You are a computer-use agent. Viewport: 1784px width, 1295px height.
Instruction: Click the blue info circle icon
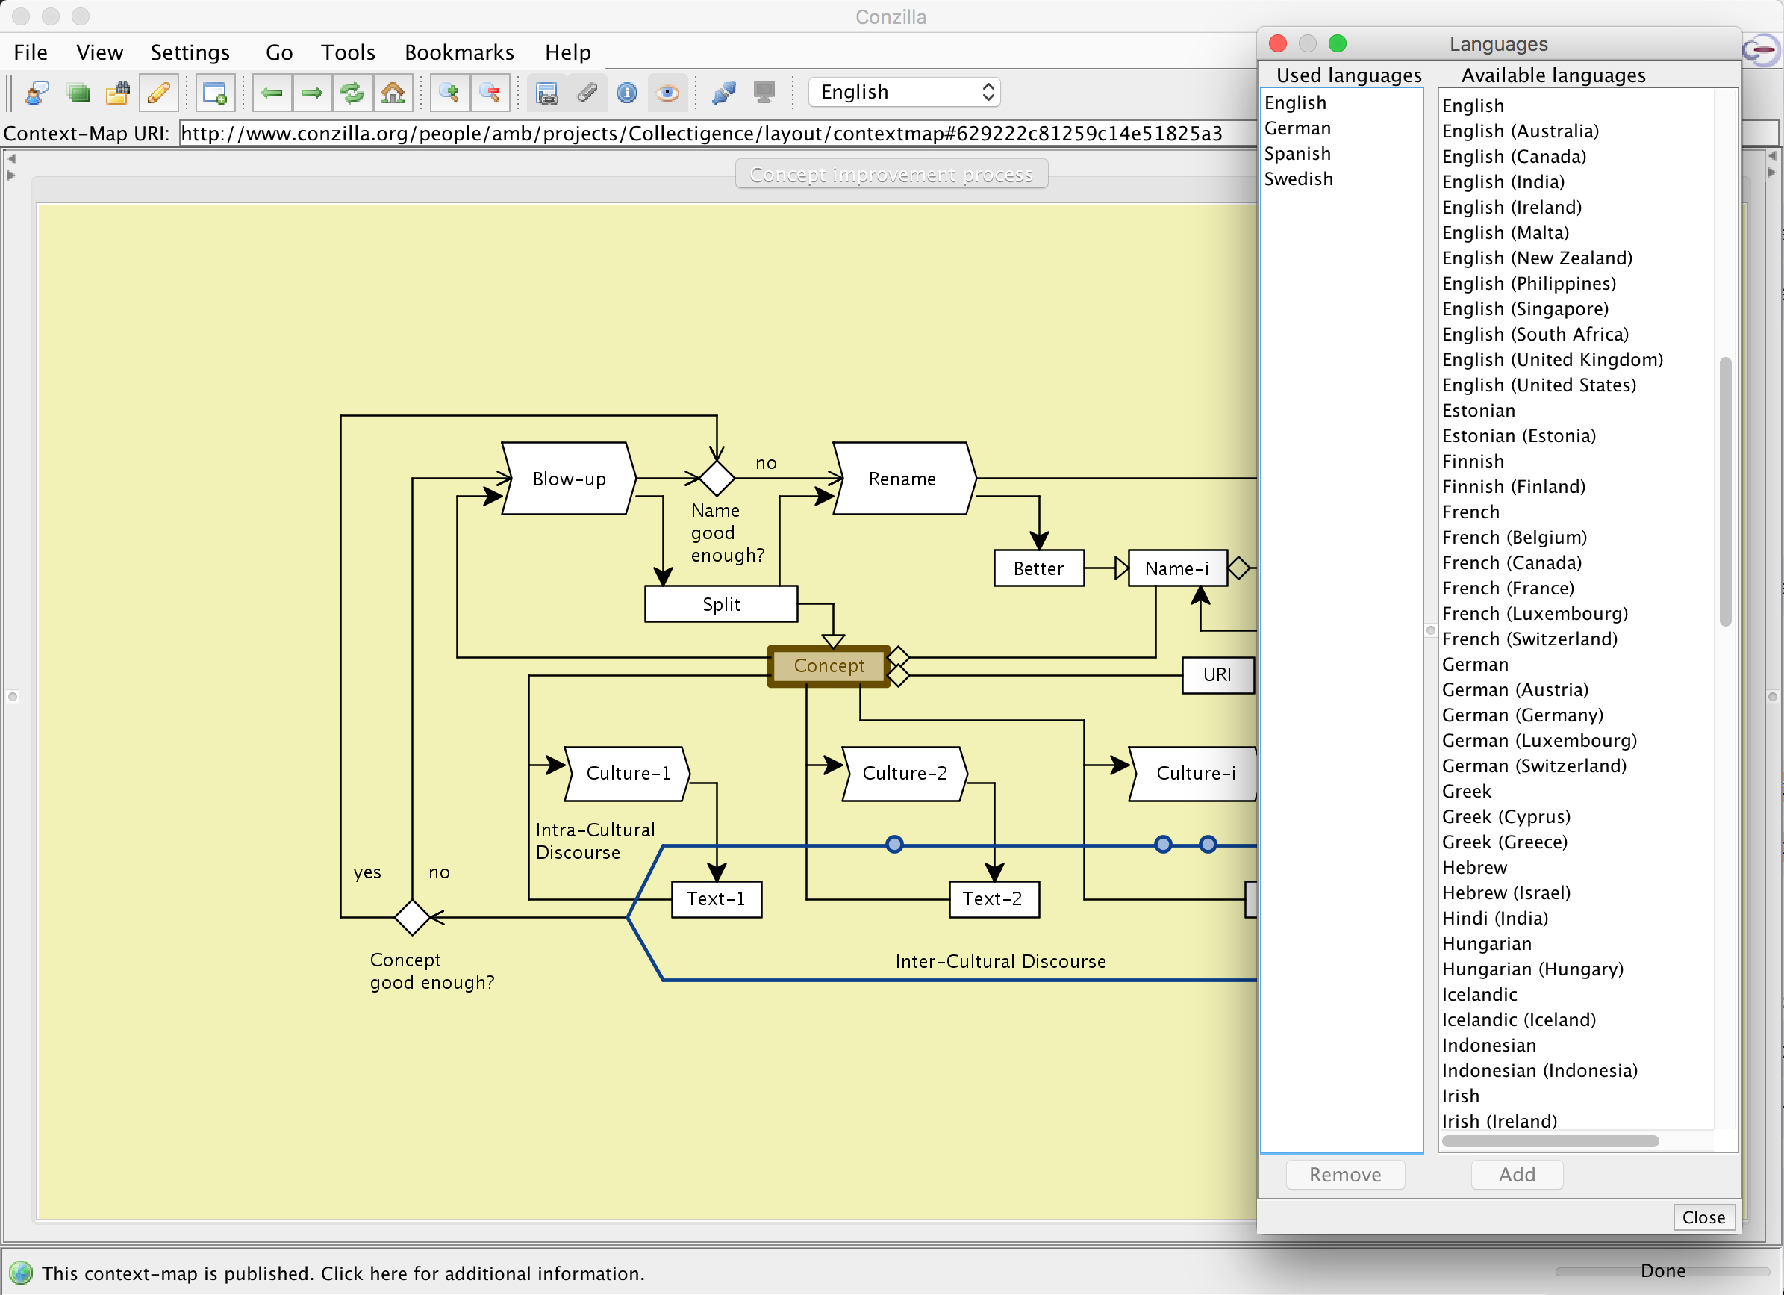[627, 93]
